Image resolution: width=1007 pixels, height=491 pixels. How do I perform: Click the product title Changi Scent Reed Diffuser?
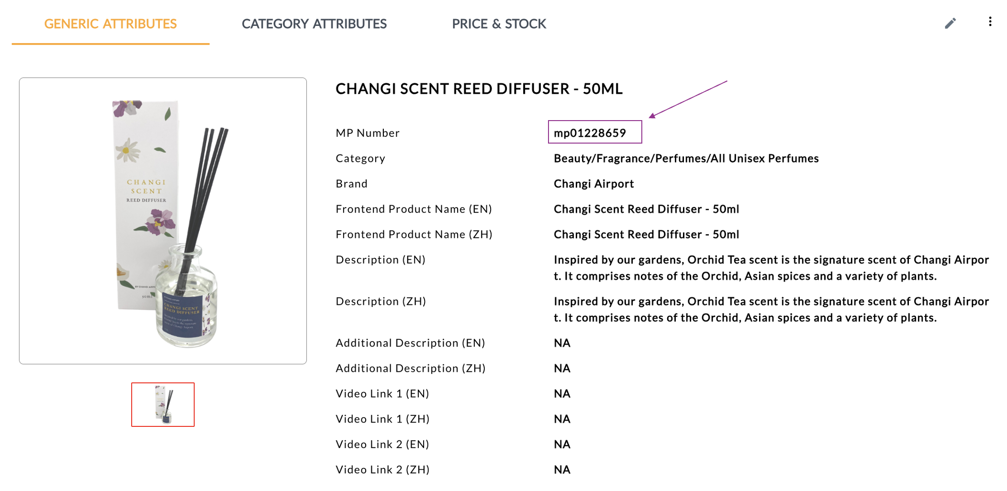(x=479, y=89)
